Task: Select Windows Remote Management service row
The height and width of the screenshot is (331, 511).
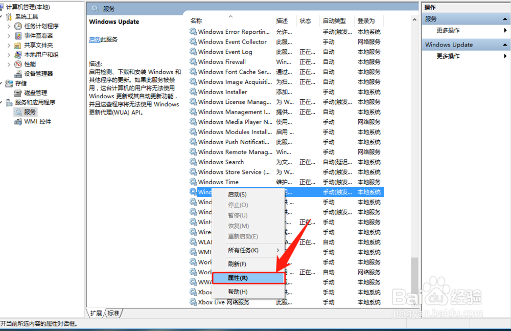Action: pyautogui.click(x=286, y=152)
